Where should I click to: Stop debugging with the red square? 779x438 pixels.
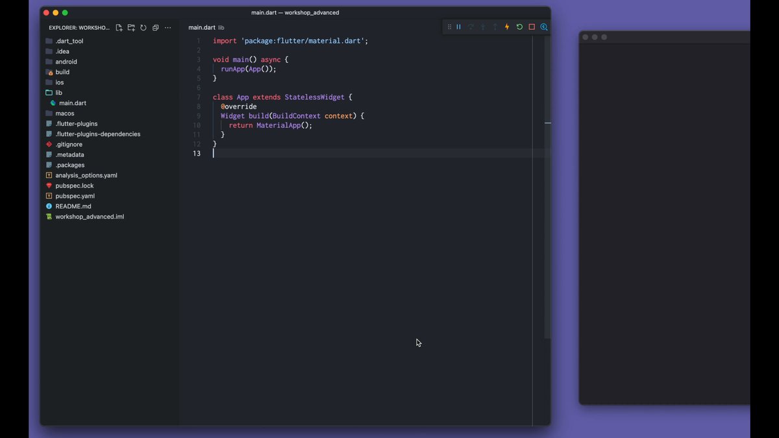click(x=532, y=27)
